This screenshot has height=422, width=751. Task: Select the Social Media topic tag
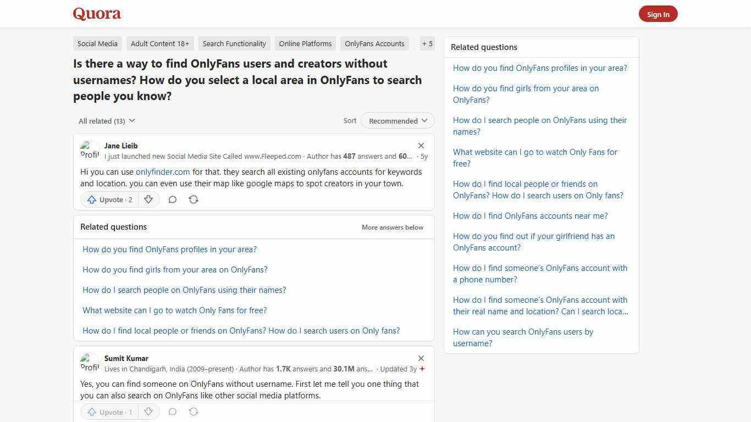(97, 43)
